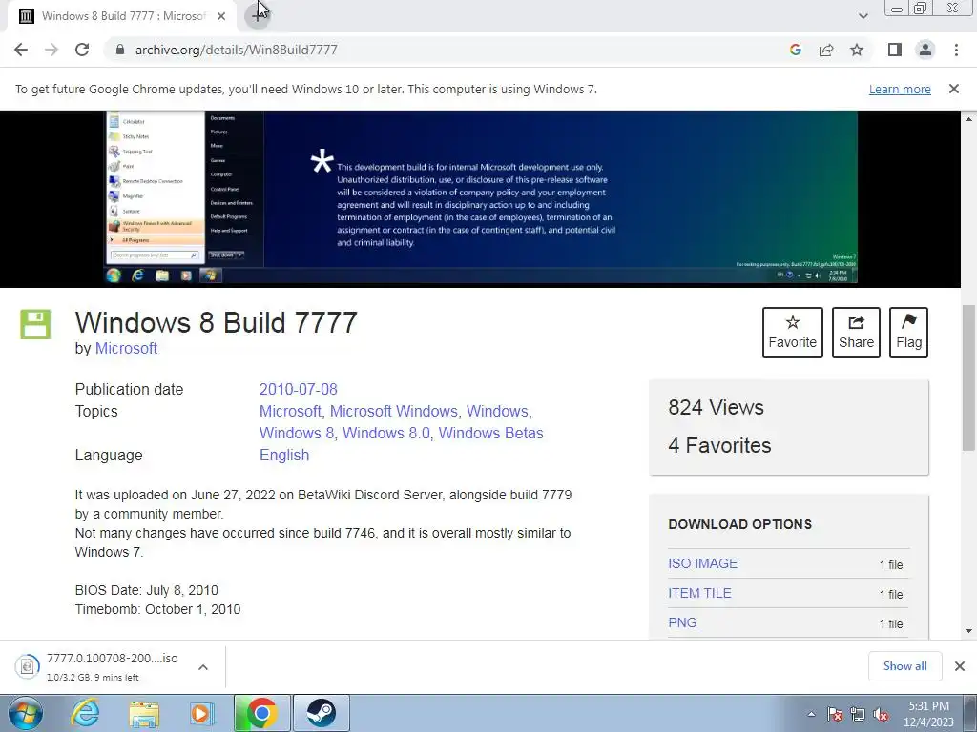Open Windows Media Player from taskbar

click(x=202, y=713)
